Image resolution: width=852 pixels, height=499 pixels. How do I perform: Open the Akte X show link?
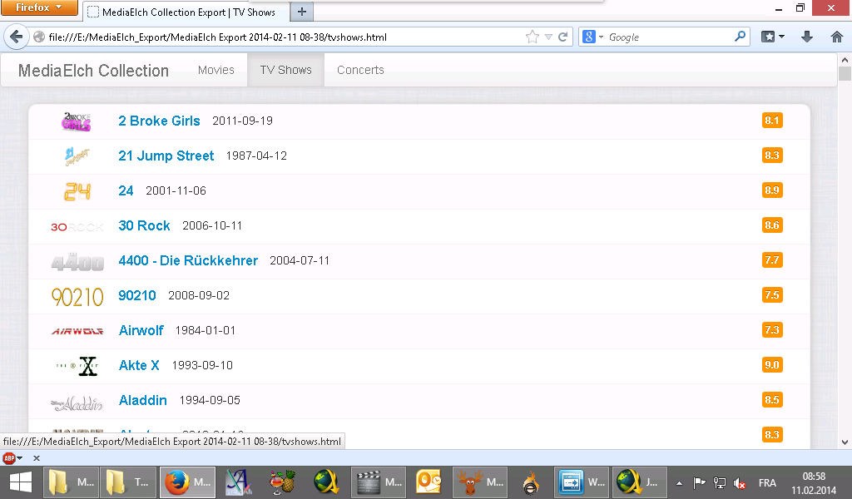[x=139, y=365]
